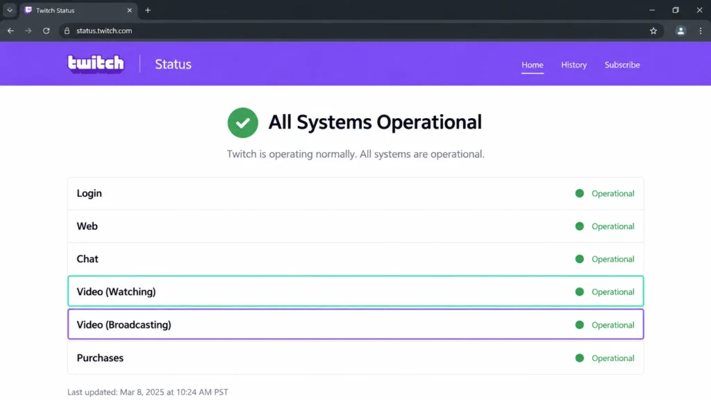The height and width of the screenshot is (400, 711).
Task: Click the Twitch logo in header
Action: coord(96,64)
